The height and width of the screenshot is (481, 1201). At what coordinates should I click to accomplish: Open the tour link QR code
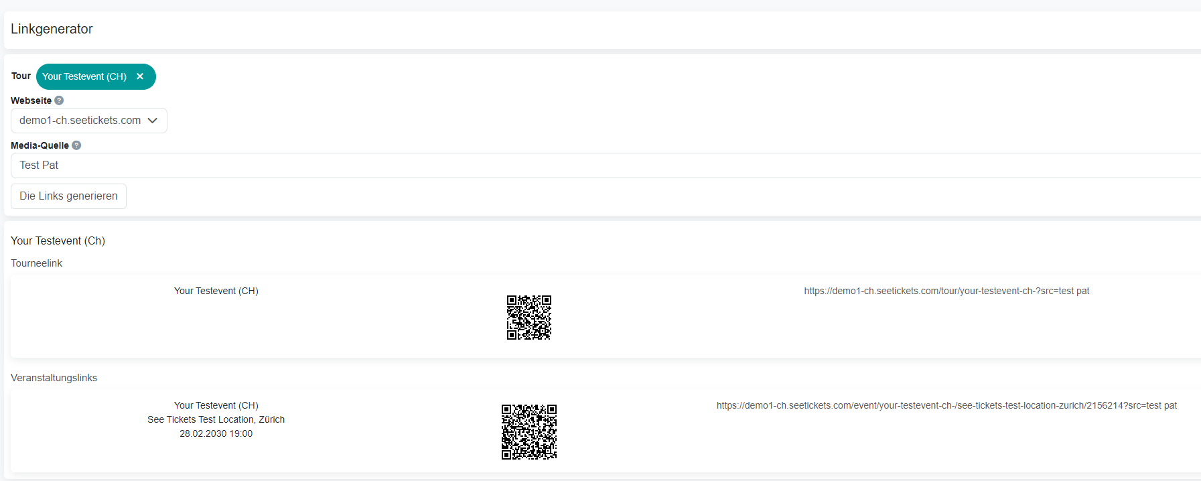528,318
